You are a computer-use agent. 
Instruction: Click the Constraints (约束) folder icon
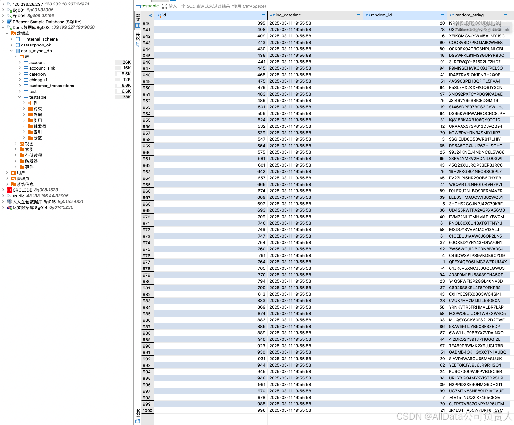[x=30, y=109]
